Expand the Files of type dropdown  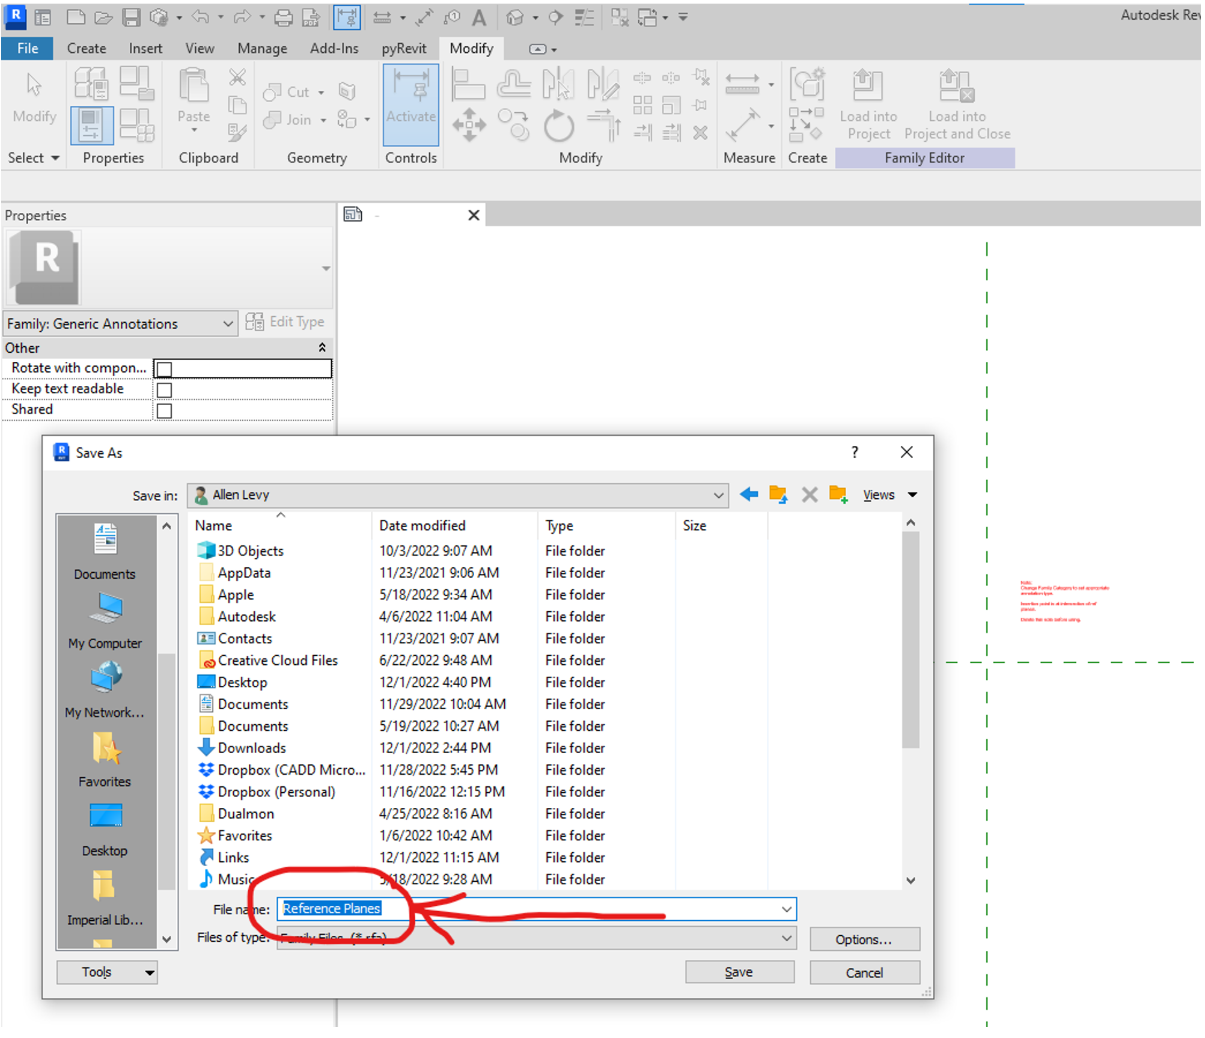[787, 939]
